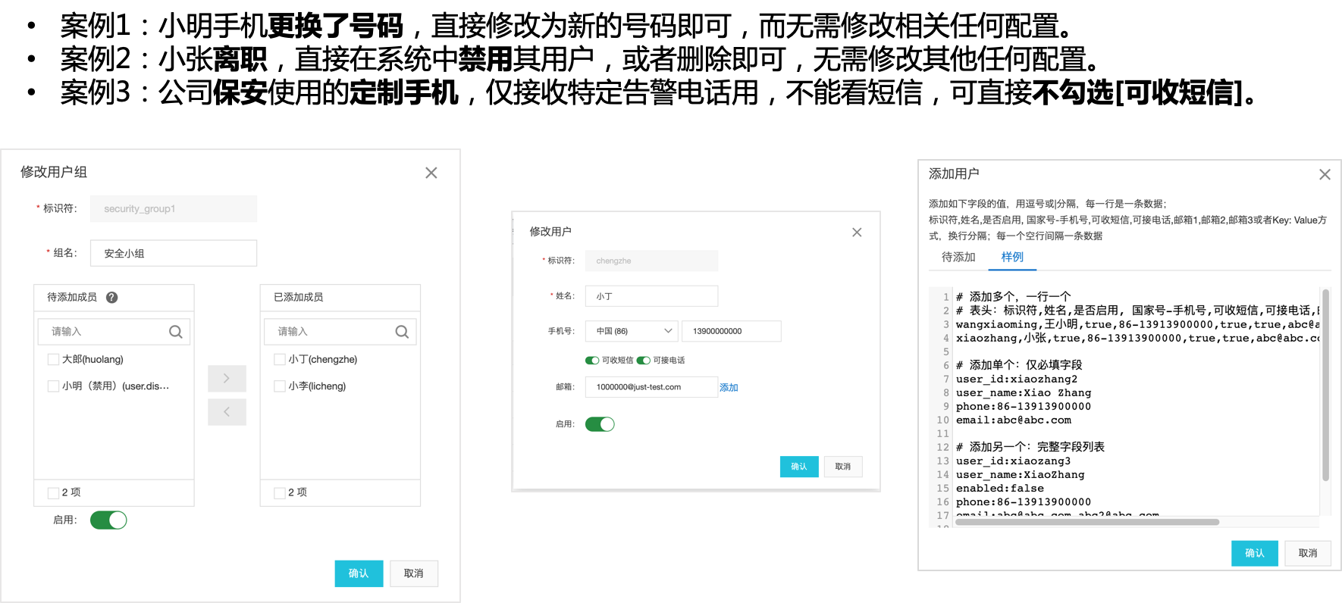This screenshot has height=603, width=1342.
Task: Click the 组名 input field containing 安全小组
Action: point(174,253)
